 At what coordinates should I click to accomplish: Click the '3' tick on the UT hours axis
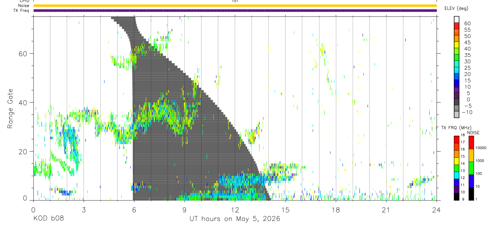(84, 209)
